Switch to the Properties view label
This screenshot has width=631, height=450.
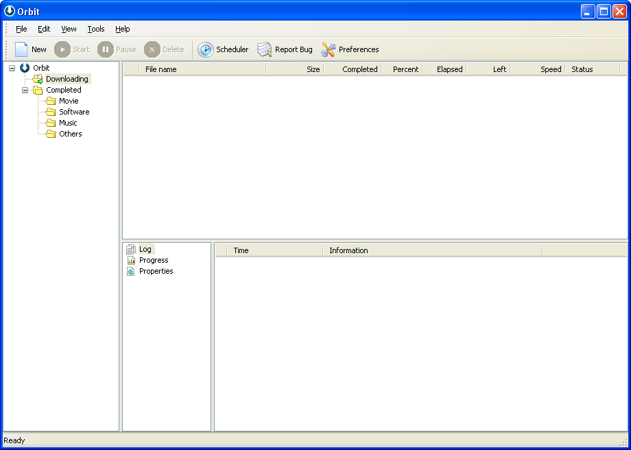pyautogui.click(x=156, y=271)
